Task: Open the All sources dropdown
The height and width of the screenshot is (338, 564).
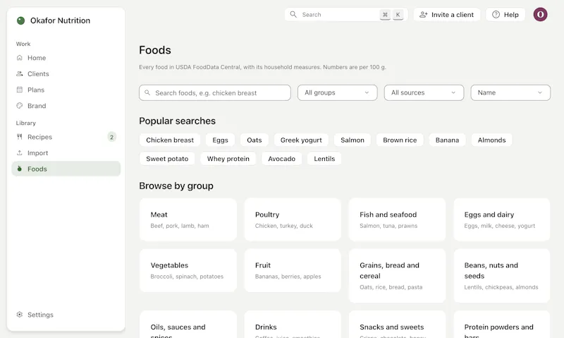Action: point(424,92)
